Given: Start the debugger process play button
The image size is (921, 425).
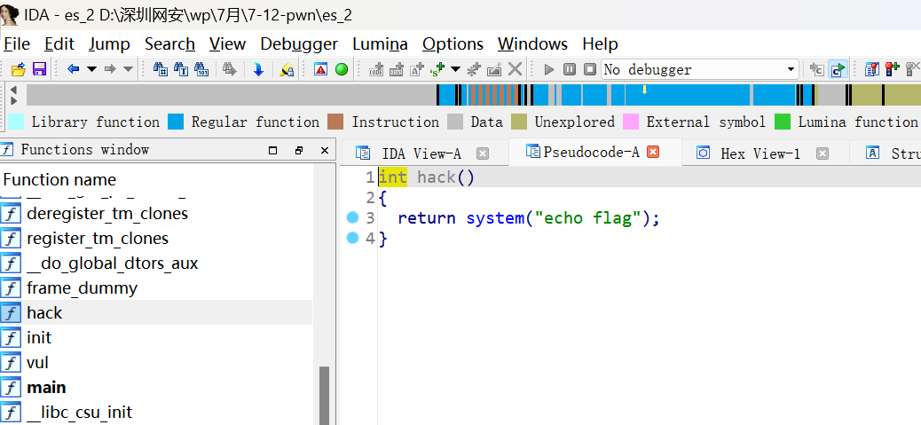Looking at the screenshot, I should point(548,69).
